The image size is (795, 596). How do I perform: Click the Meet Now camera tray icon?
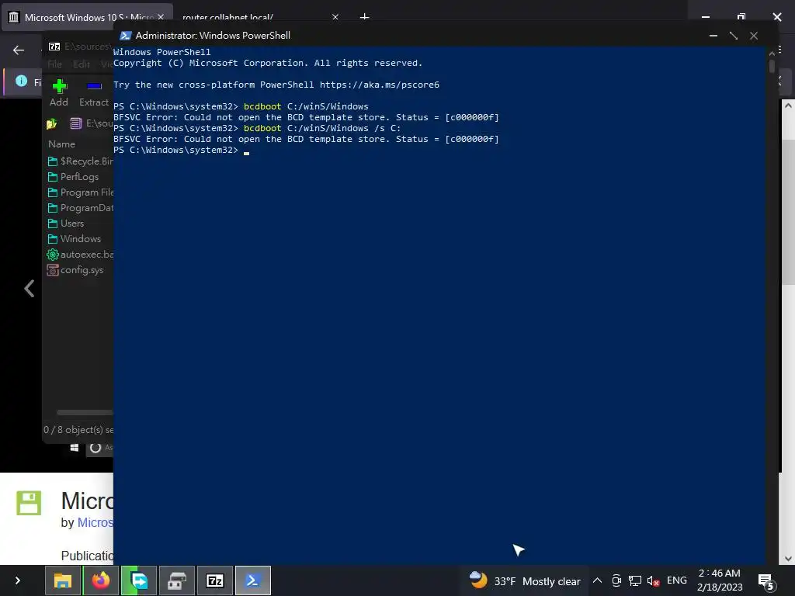coord(616,580)
